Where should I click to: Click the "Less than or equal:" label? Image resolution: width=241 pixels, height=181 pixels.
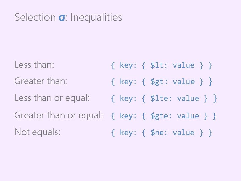[x=52, y=98]
